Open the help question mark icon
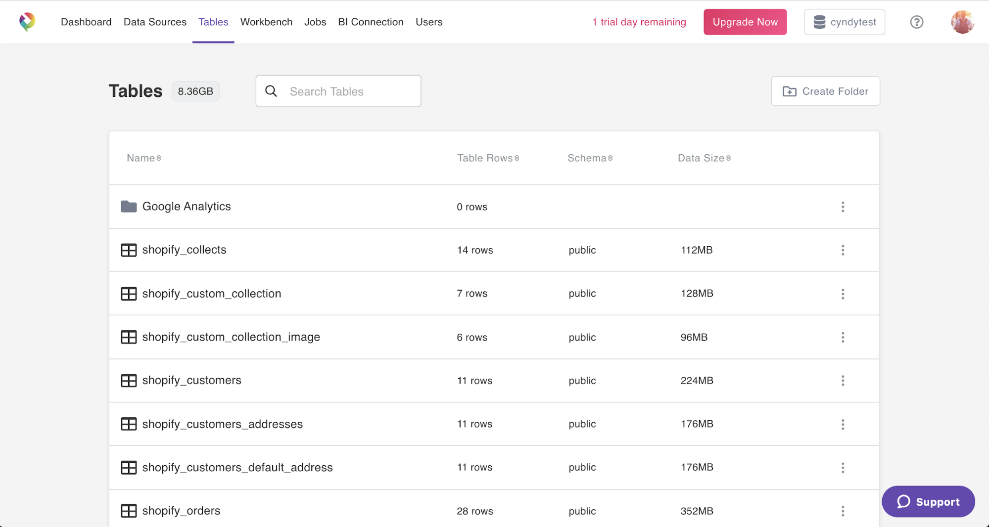The width and height of the screenshot is (989, 527). click(x=916, y=22)
